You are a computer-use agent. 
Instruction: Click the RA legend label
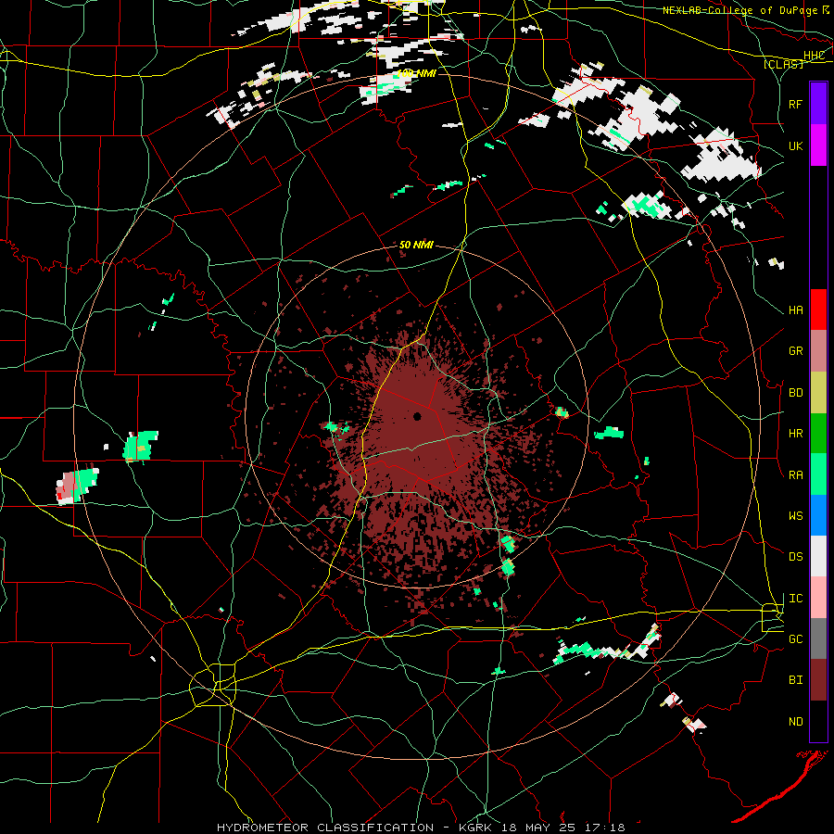pos(796,475)
